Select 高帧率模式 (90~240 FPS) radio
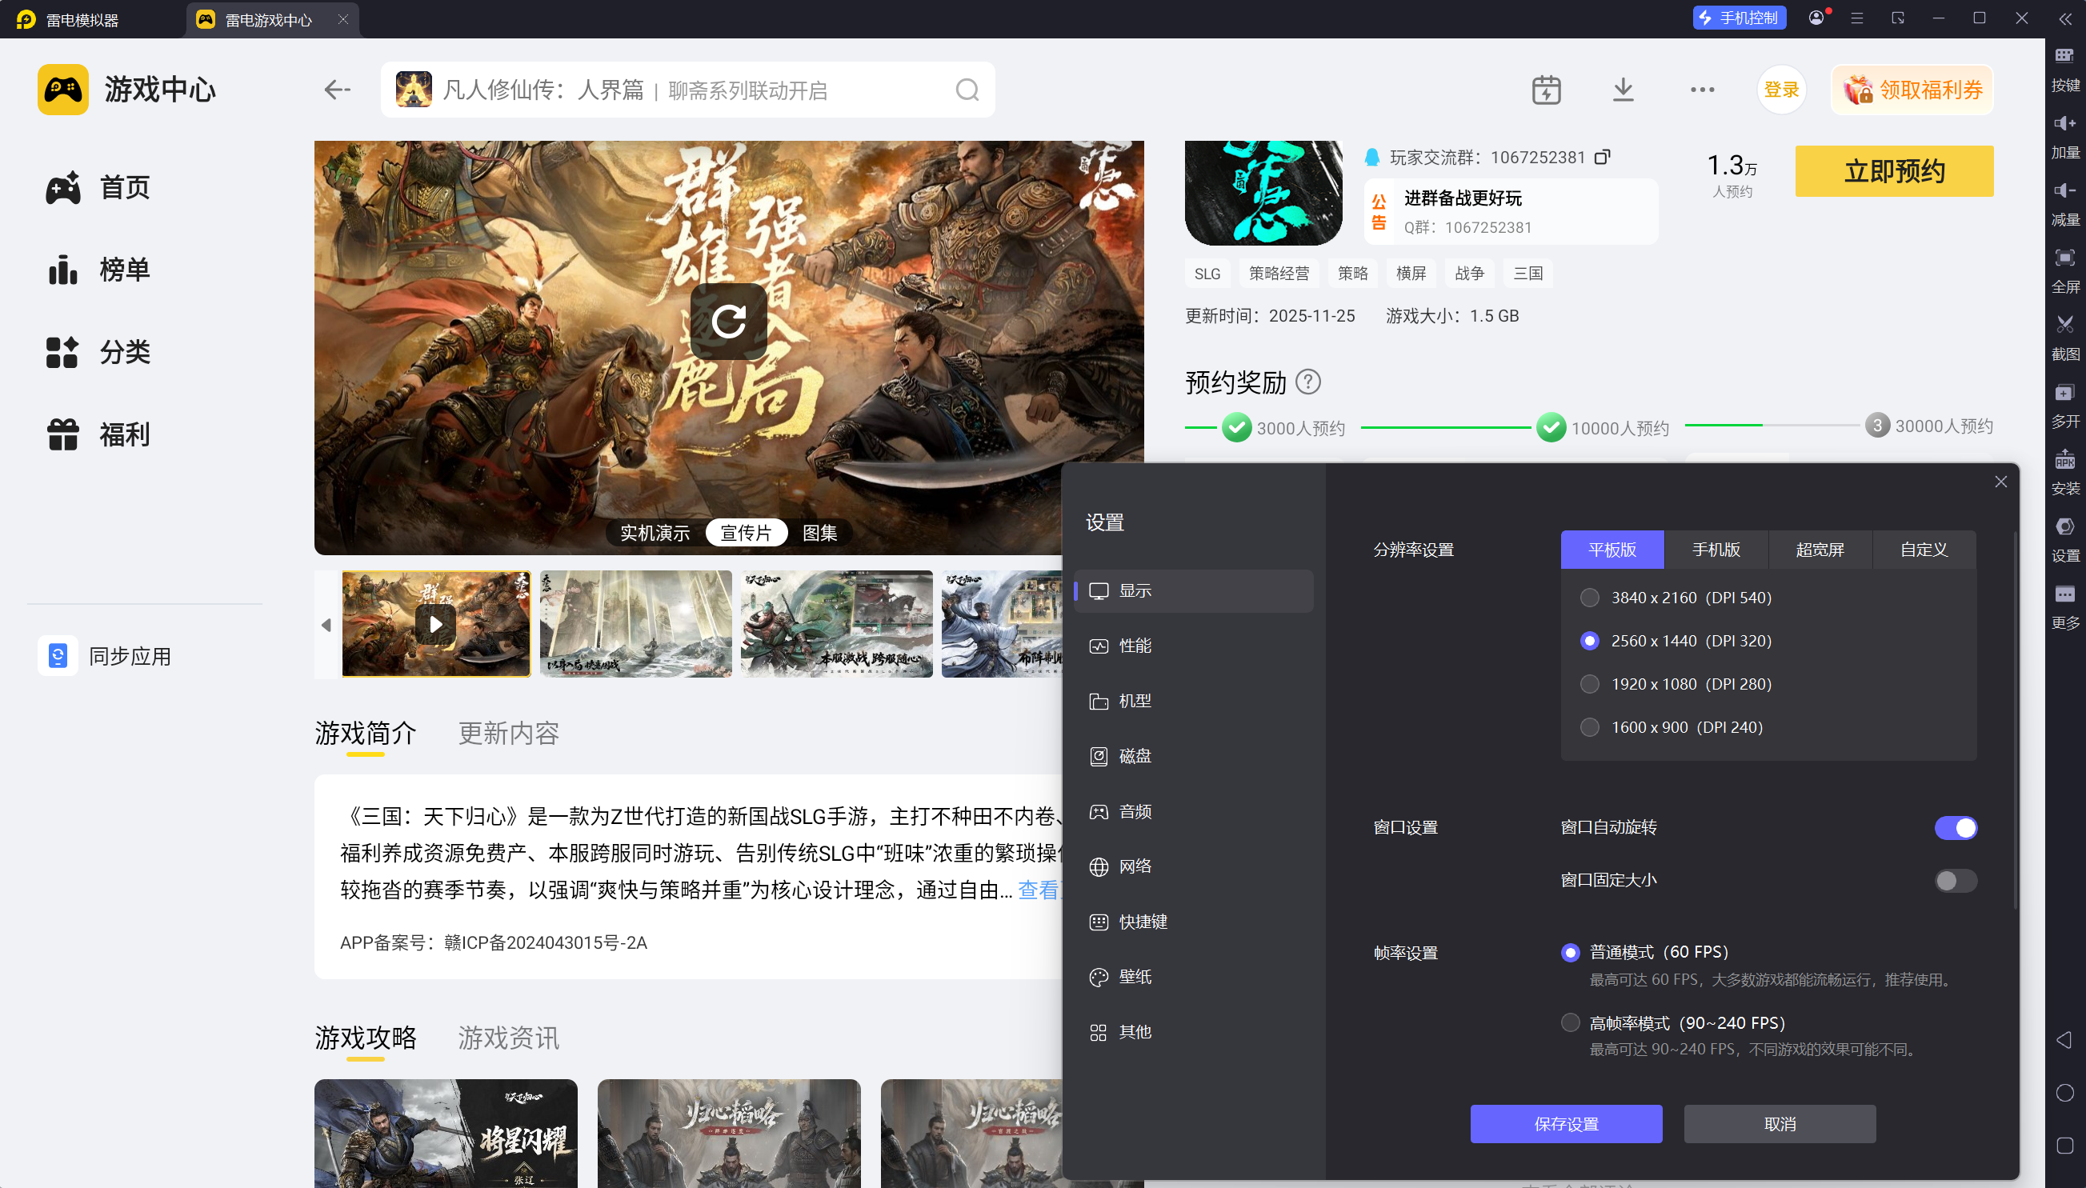Image resolution: width=2086 pixels, height=1188 pixels. [x=1570, y=1022]
